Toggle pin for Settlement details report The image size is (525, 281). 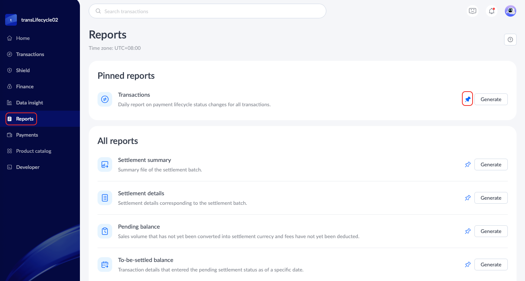pos(467,198)
